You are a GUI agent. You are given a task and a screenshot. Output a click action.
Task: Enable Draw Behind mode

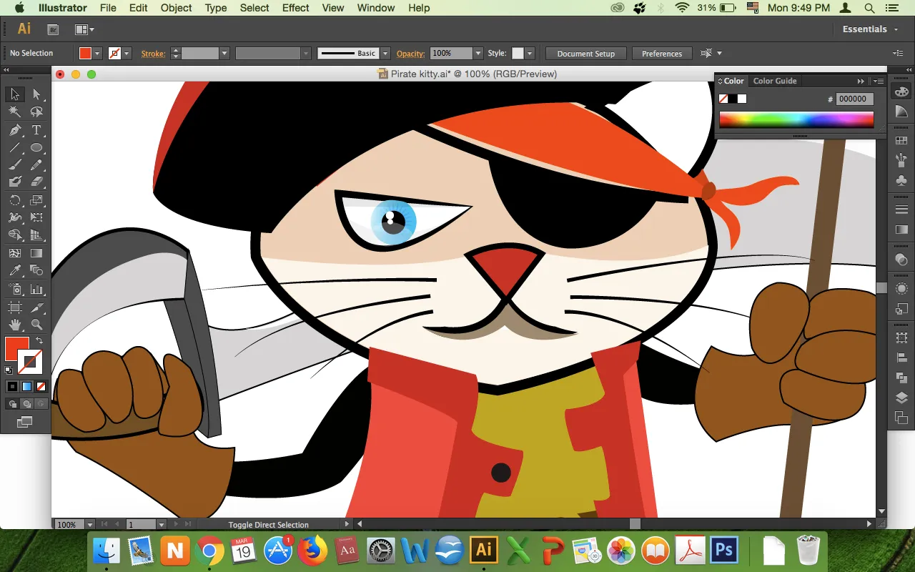(26, 404)
